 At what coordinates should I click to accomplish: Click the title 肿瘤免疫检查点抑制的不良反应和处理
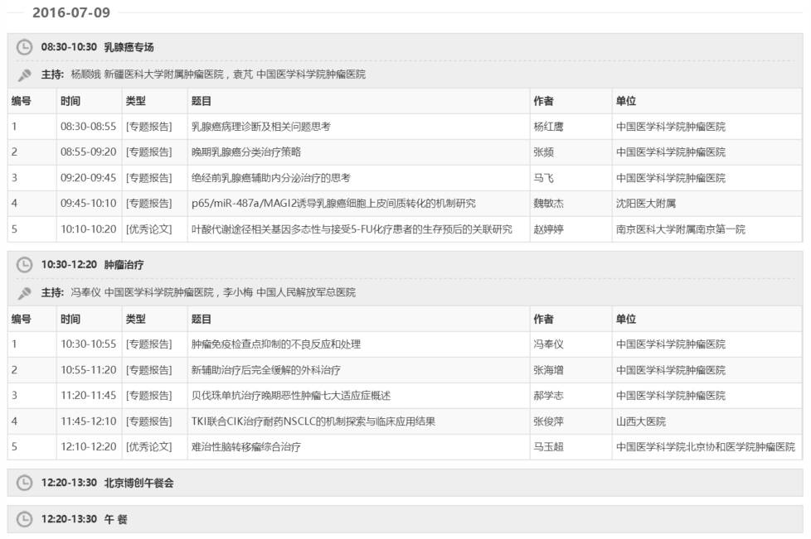pos(276,344)
